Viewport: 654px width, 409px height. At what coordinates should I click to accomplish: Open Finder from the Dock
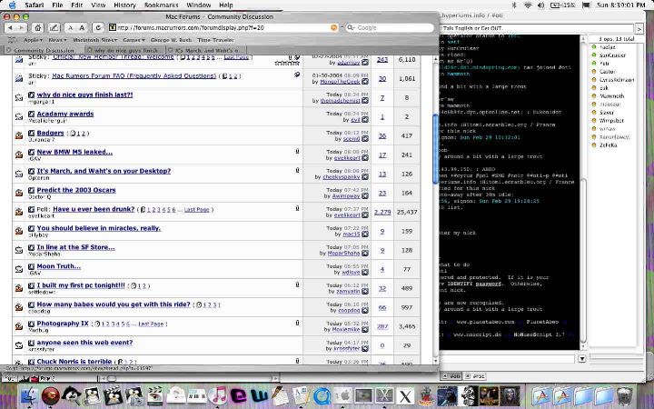[29, 395]
